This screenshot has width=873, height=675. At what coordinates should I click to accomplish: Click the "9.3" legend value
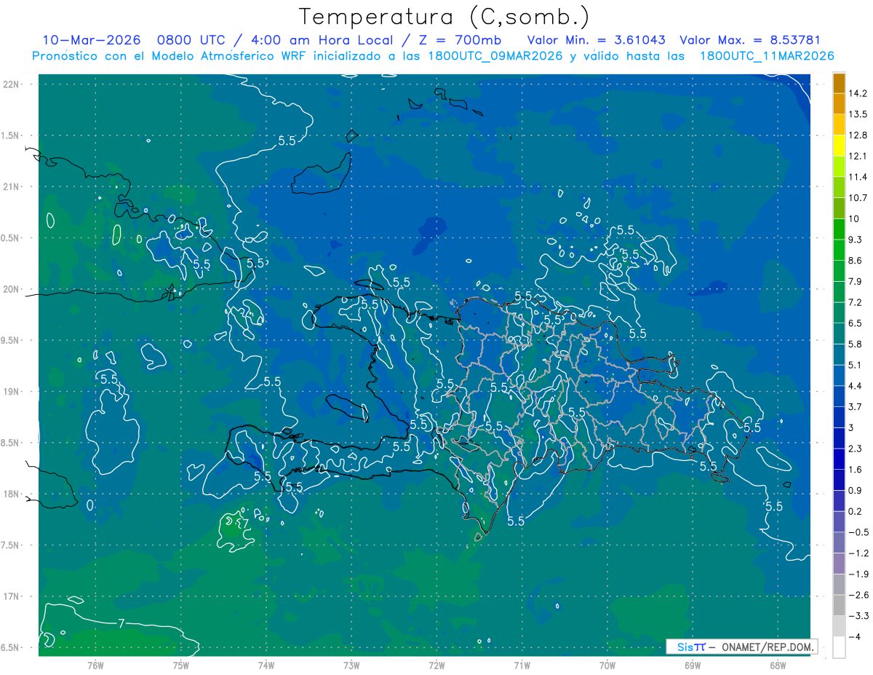857,240
